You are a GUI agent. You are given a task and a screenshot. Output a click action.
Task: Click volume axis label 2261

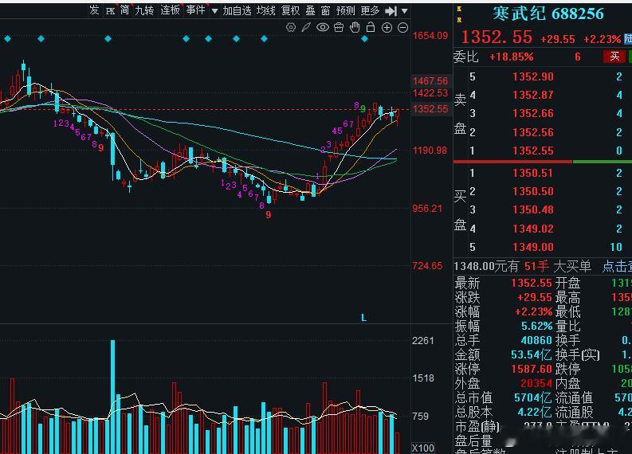click(423, 341)
